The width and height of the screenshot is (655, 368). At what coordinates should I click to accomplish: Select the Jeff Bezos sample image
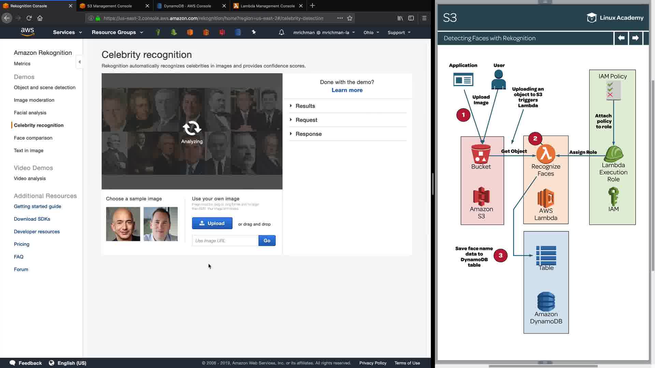click(x=123, y=224)
